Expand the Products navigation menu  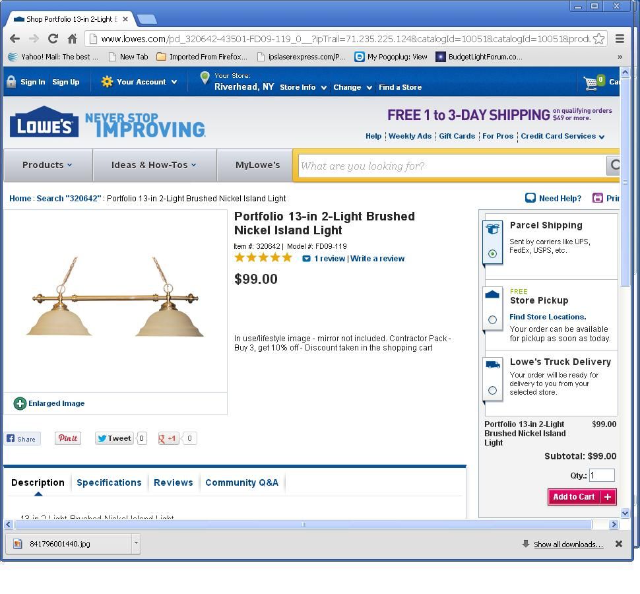[48, 165]
